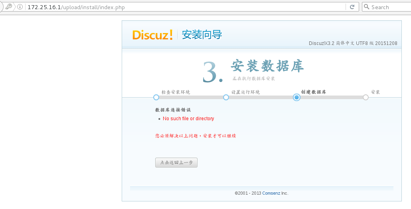Click the final 安装 step circle

366,97
